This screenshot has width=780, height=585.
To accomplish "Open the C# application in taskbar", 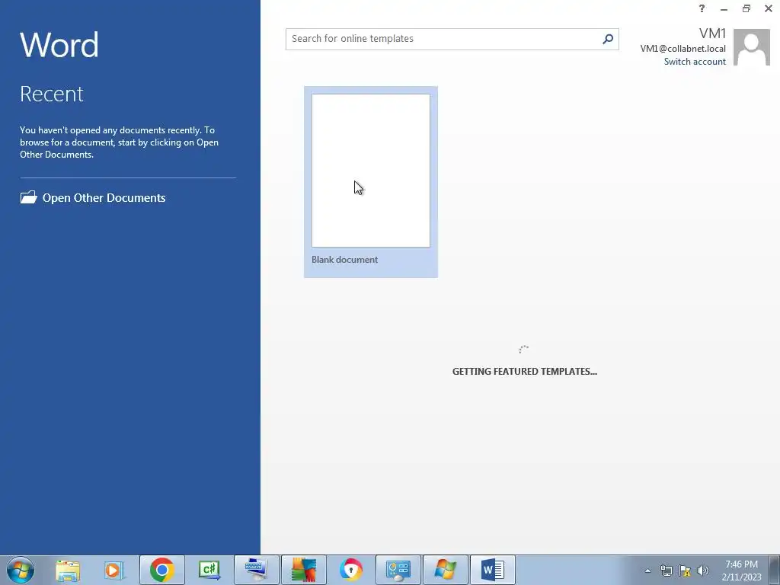I will pos(209,570).
